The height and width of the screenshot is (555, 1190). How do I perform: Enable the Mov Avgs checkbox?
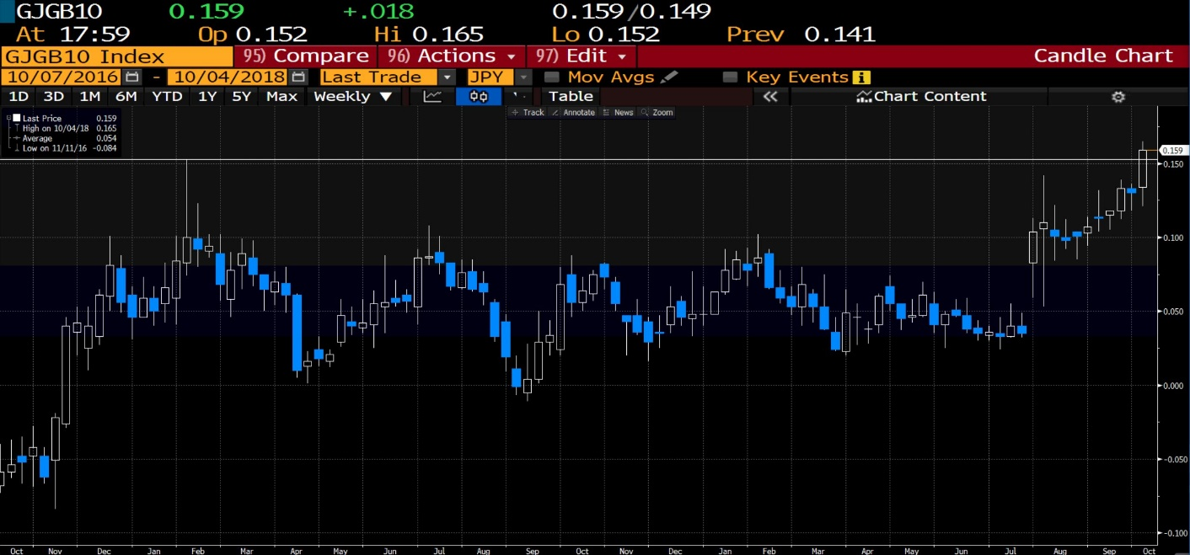552,77
